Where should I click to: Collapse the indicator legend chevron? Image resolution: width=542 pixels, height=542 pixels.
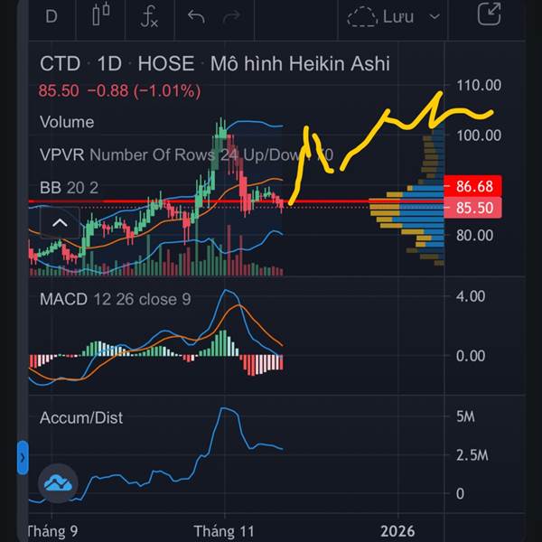click(60, 223)
